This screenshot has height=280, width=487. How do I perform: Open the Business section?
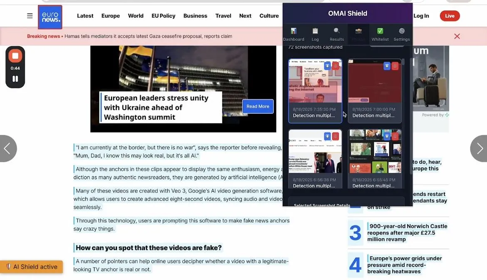(195, 16)
